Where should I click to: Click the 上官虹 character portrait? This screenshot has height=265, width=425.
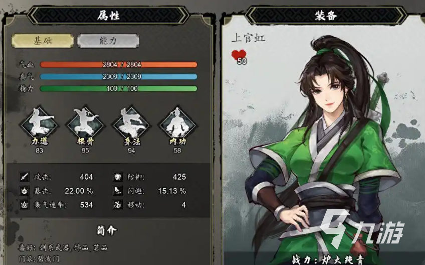(325, 150)
